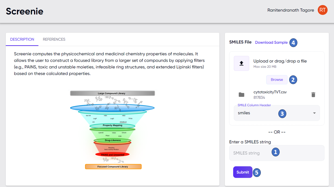334x187 pixels.
Task: Download the sample SMILES file
Action: click(x=271, y=42)
